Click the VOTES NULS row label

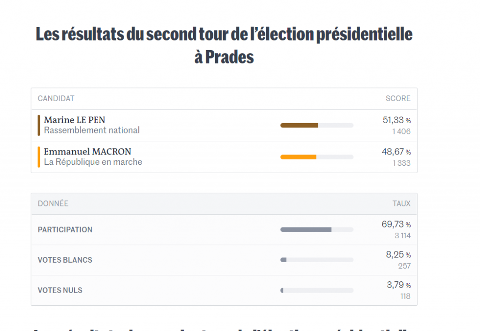pos(60,291)
